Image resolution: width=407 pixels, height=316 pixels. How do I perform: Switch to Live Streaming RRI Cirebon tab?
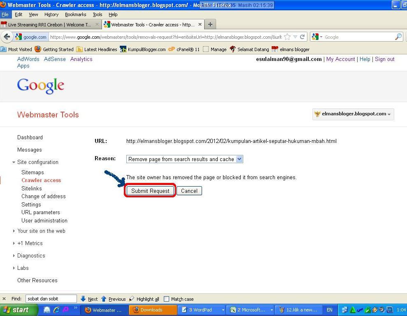tap(49, 24)
